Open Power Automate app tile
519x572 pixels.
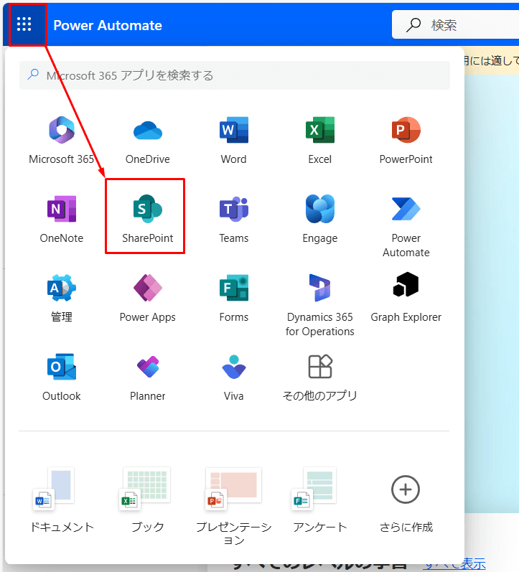pos(406,226)
